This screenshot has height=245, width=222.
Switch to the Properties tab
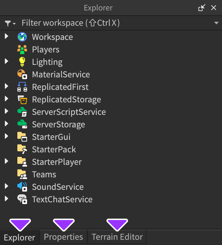(x=63, y=237)
